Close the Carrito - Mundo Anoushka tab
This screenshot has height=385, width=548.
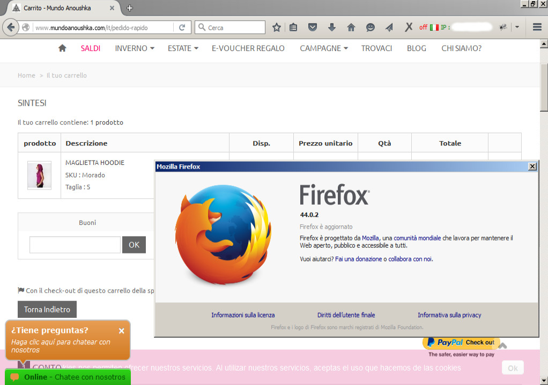[112, 8]
